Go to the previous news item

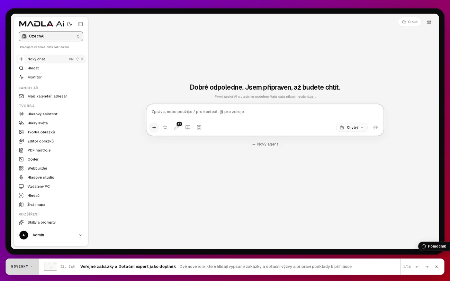click(417, 267)
